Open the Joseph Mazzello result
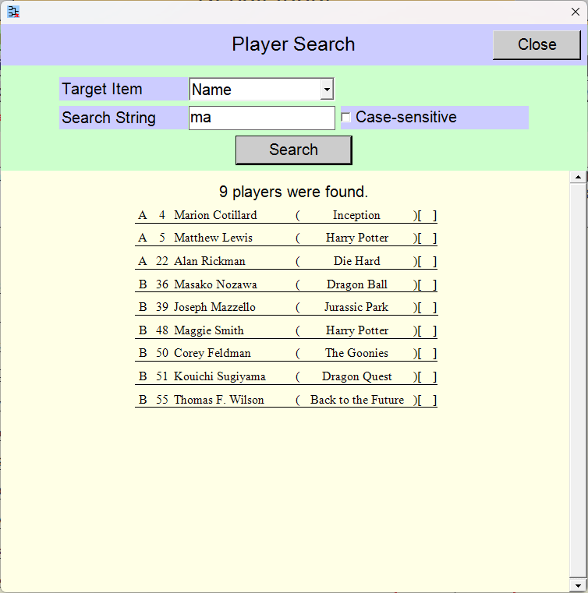 (286, 307)
